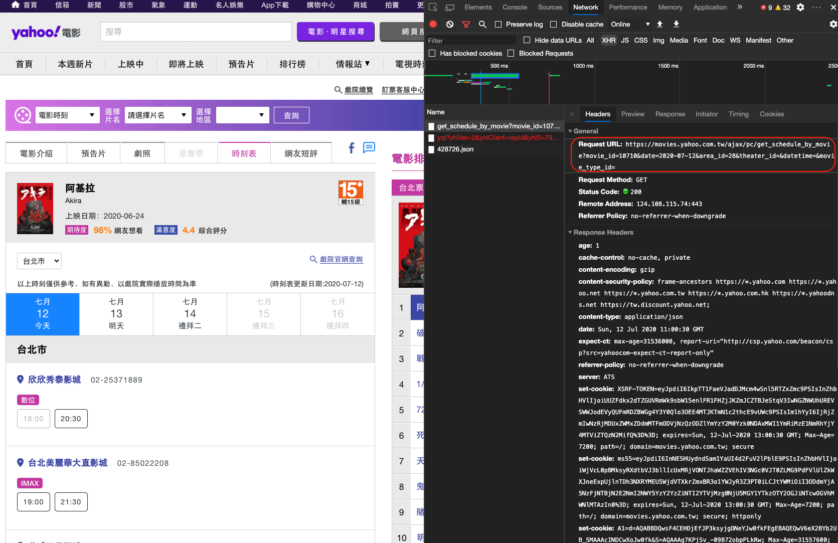The width and height of the screenshot is (838, 543).
Task: Select the All filter type
Action: pyautogui.click(x=590, y=40)
